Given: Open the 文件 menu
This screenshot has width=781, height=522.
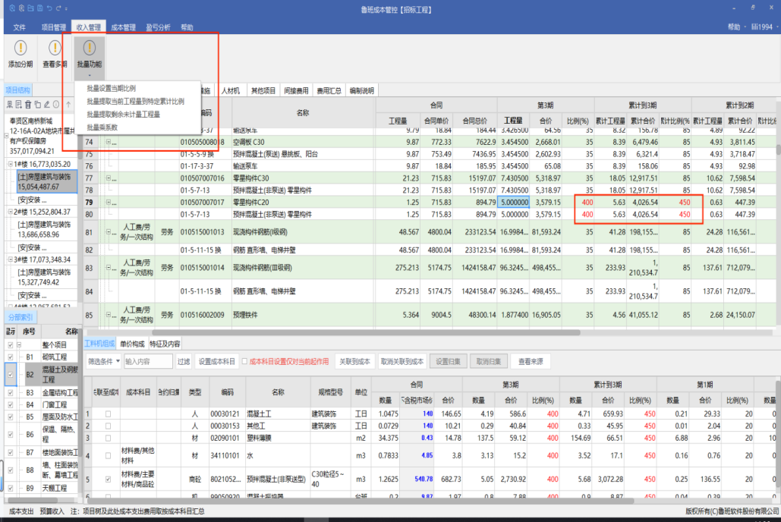Looking at the screenshot, I should (x=20, y=27).
